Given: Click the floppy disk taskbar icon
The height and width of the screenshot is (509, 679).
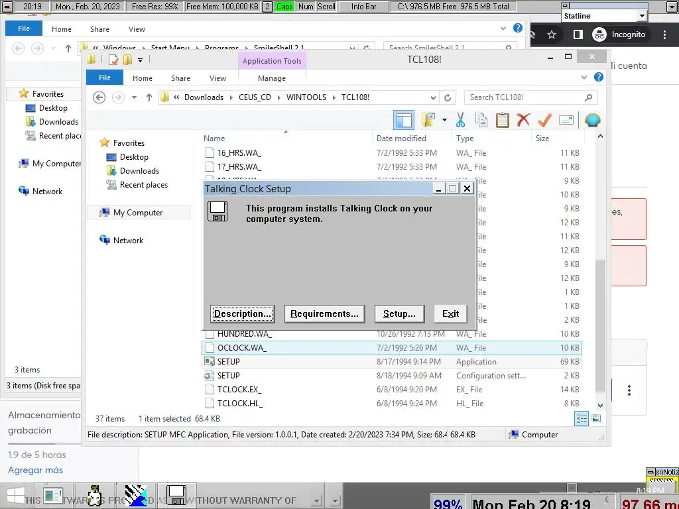Looking at the screenshot, I should [176, 495].
